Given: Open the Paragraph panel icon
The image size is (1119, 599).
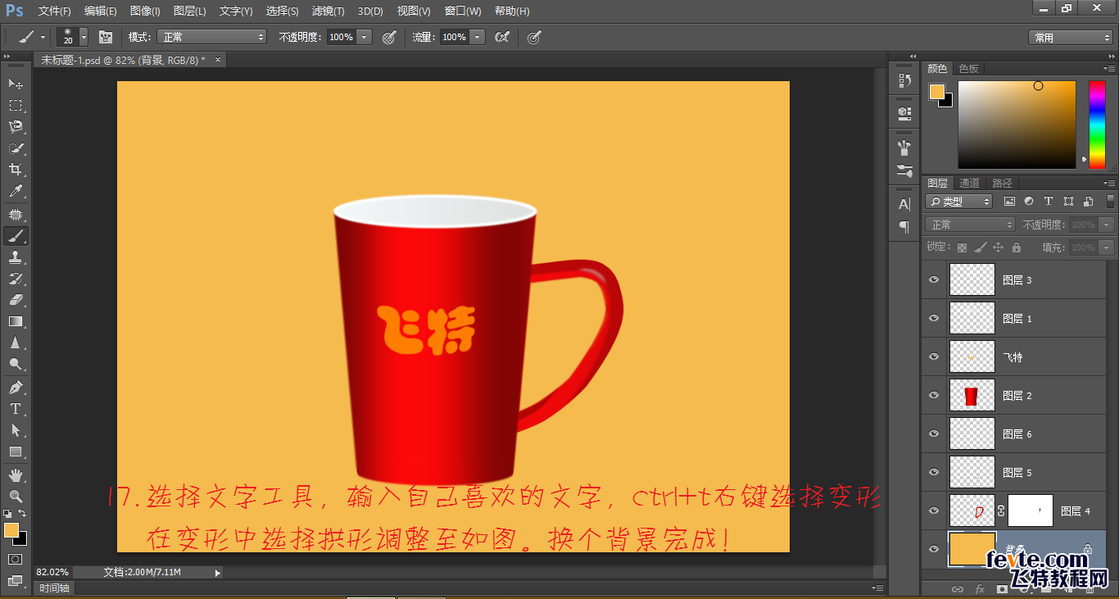Looking at the screenshot, I should click(x=904, y=226).
